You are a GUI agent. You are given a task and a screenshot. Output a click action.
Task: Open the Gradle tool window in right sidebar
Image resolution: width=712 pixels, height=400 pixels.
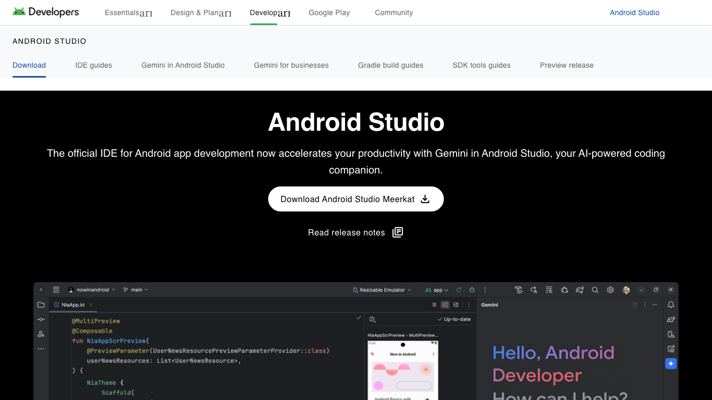pos(671,319)
